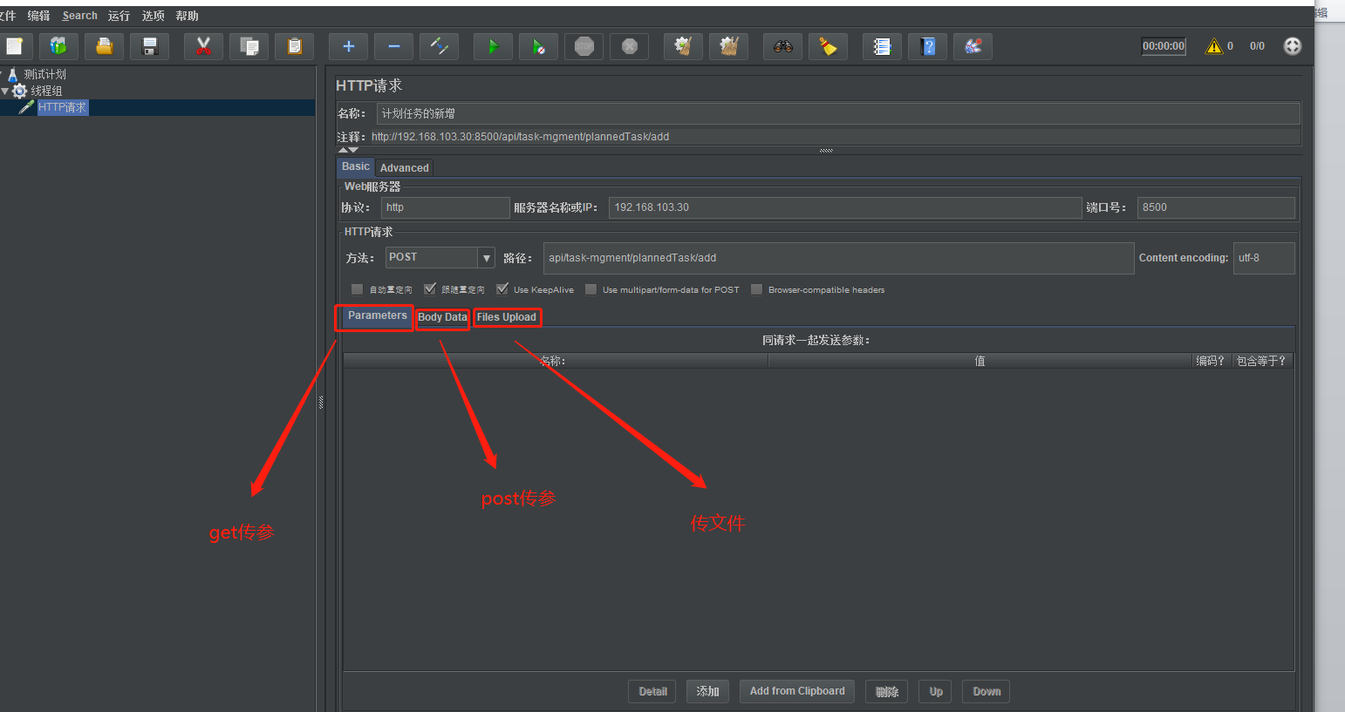Select HTTP请求 in the tree

point(62,107)
